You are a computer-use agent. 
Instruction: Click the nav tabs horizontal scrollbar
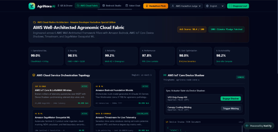click(115, 9)
